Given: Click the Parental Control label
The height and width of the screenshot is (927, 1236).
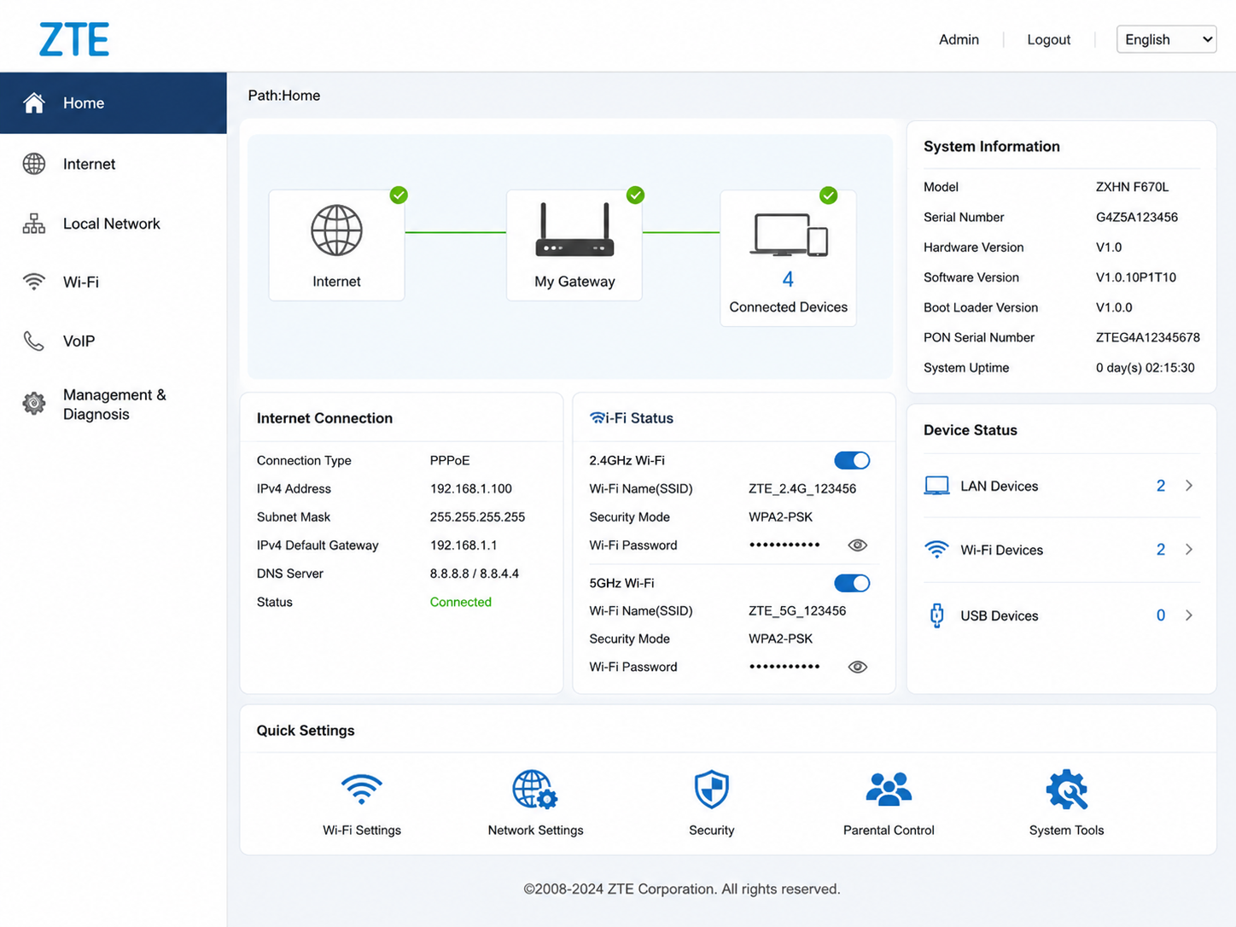Looking at the screenshot, I should pos(889,830).
